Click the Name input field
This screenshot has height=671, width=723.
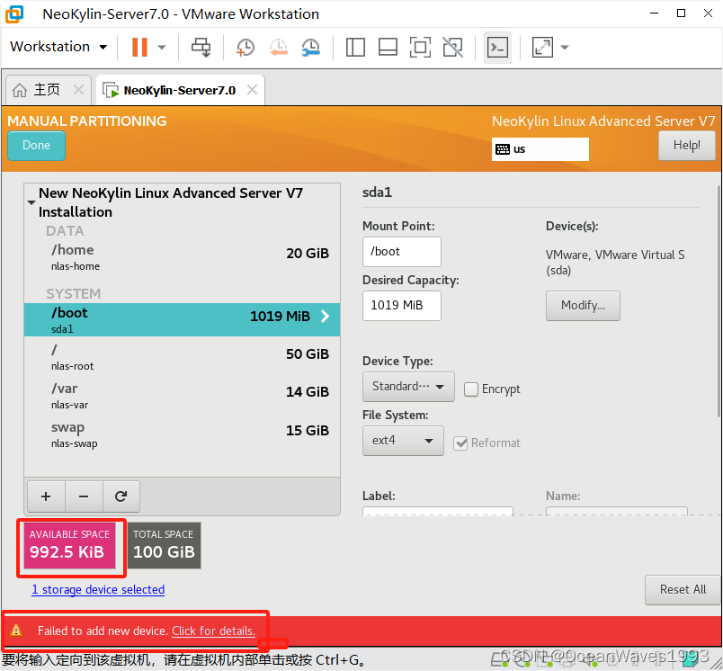point(617,511)
